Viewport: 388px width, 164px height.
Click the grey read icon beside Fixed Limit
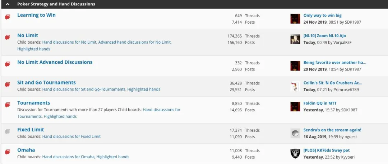(x=8, y=131)
